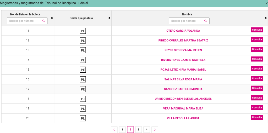Open Pinedo Corrales Martha Beatriz name link
This screenshot has height=133, width=268.
point(183,41)
